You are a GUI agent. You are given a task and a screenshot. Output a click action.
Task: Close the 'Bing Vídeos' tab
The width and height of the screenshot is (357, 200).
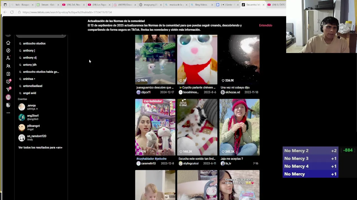click(x=212, y=5)
